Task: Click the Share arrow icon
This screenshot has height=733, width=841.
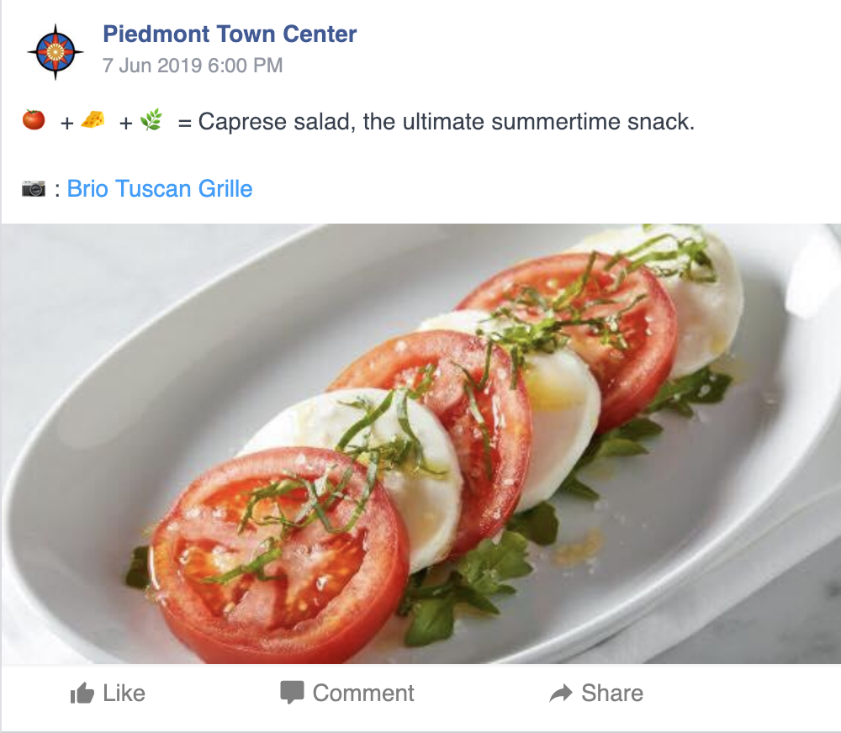Action: (560, 693)
